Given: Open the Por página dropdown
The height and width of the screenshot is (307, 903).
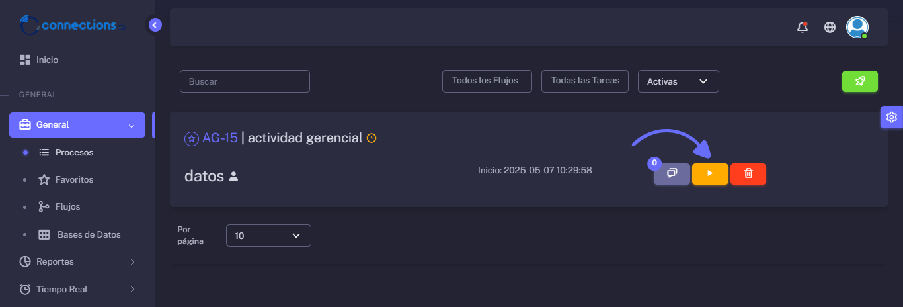Looking at the screenshot, I should 268,236.
